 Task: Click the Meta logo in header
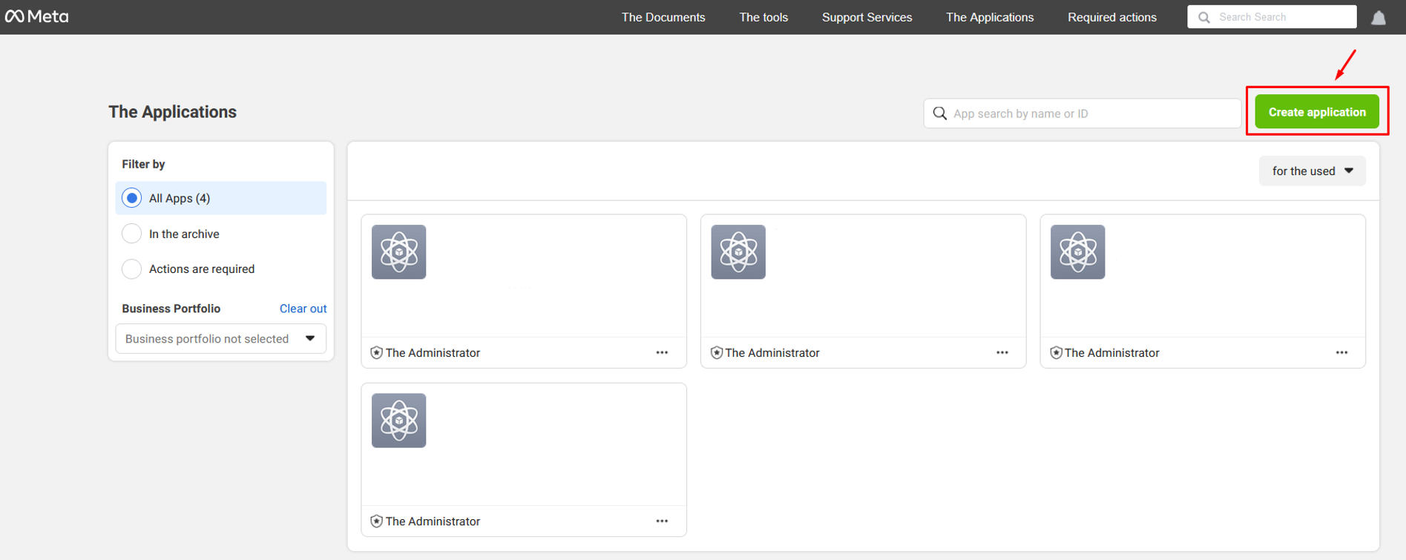click(x=37, y=16)
